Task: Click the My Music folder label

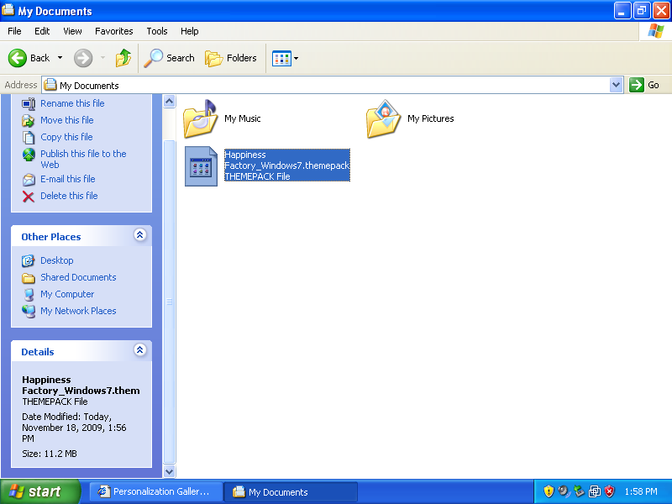Action: pos(243,118)
